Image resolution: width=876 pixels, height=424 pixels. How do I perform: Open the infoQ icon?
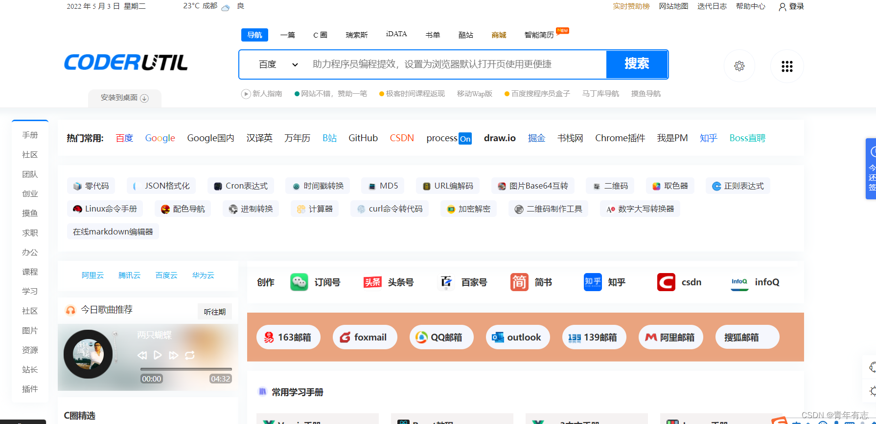(739, 282)
